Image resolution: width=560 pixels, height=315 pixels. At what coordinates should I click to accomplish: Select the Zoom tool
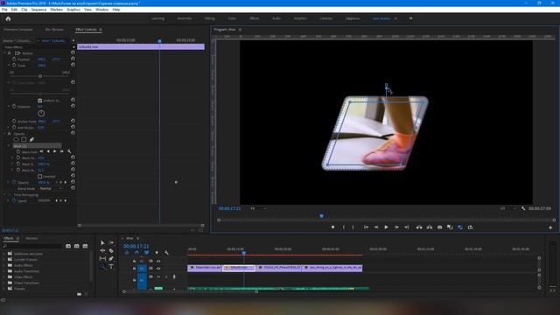[x=102, y=266]
